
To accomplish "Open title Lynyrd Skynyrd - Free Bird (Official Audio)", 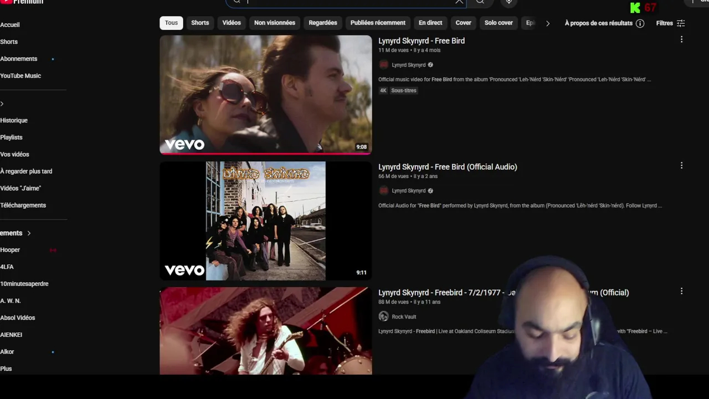I will tap(448, 167).
